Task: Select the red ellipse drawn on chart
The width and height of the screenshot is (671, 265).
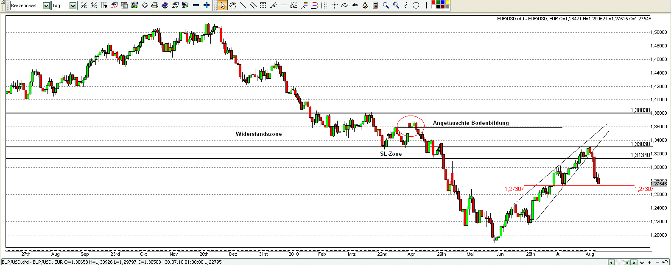Action: click(411, 126)
